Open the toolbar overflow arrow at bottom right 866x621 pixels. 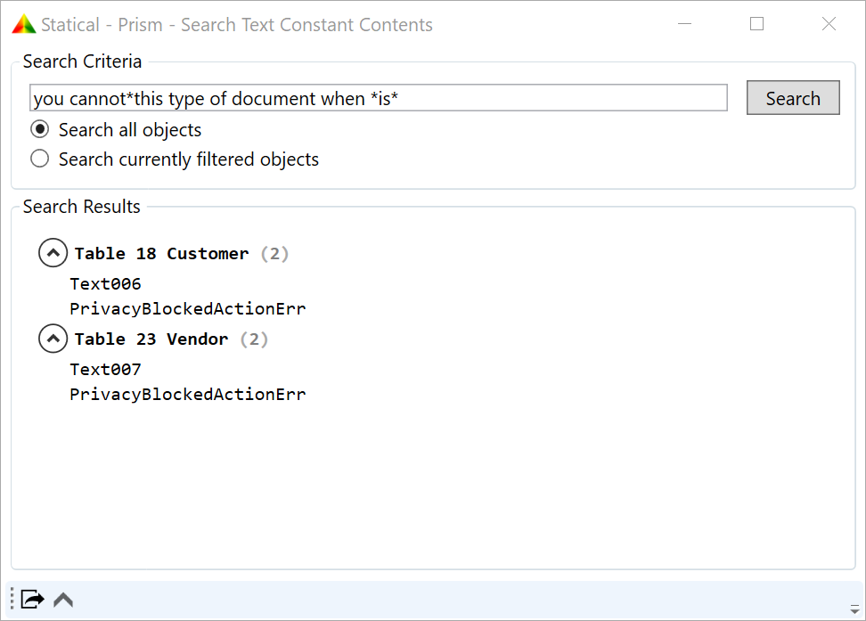point(854,609)
